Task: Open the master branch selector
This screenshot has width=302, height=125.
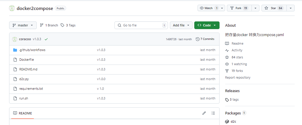Action: click(23, 25)
